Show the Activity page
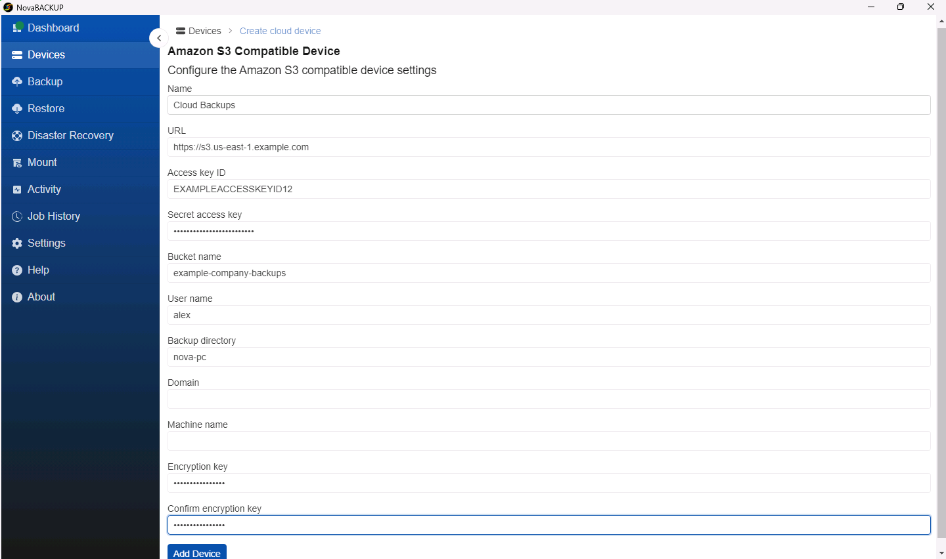946x559 pixels. 80,190
